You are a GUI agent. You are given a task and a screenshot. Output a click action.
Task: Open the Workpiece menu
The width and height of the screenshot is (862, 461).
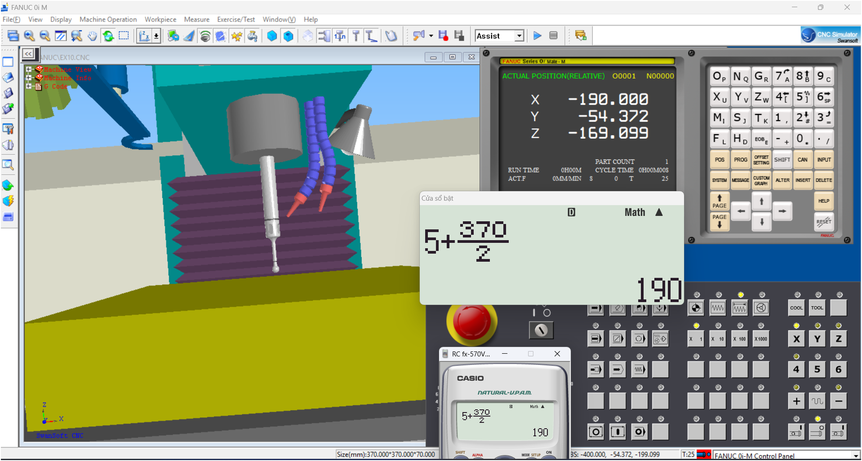point(160,19)
